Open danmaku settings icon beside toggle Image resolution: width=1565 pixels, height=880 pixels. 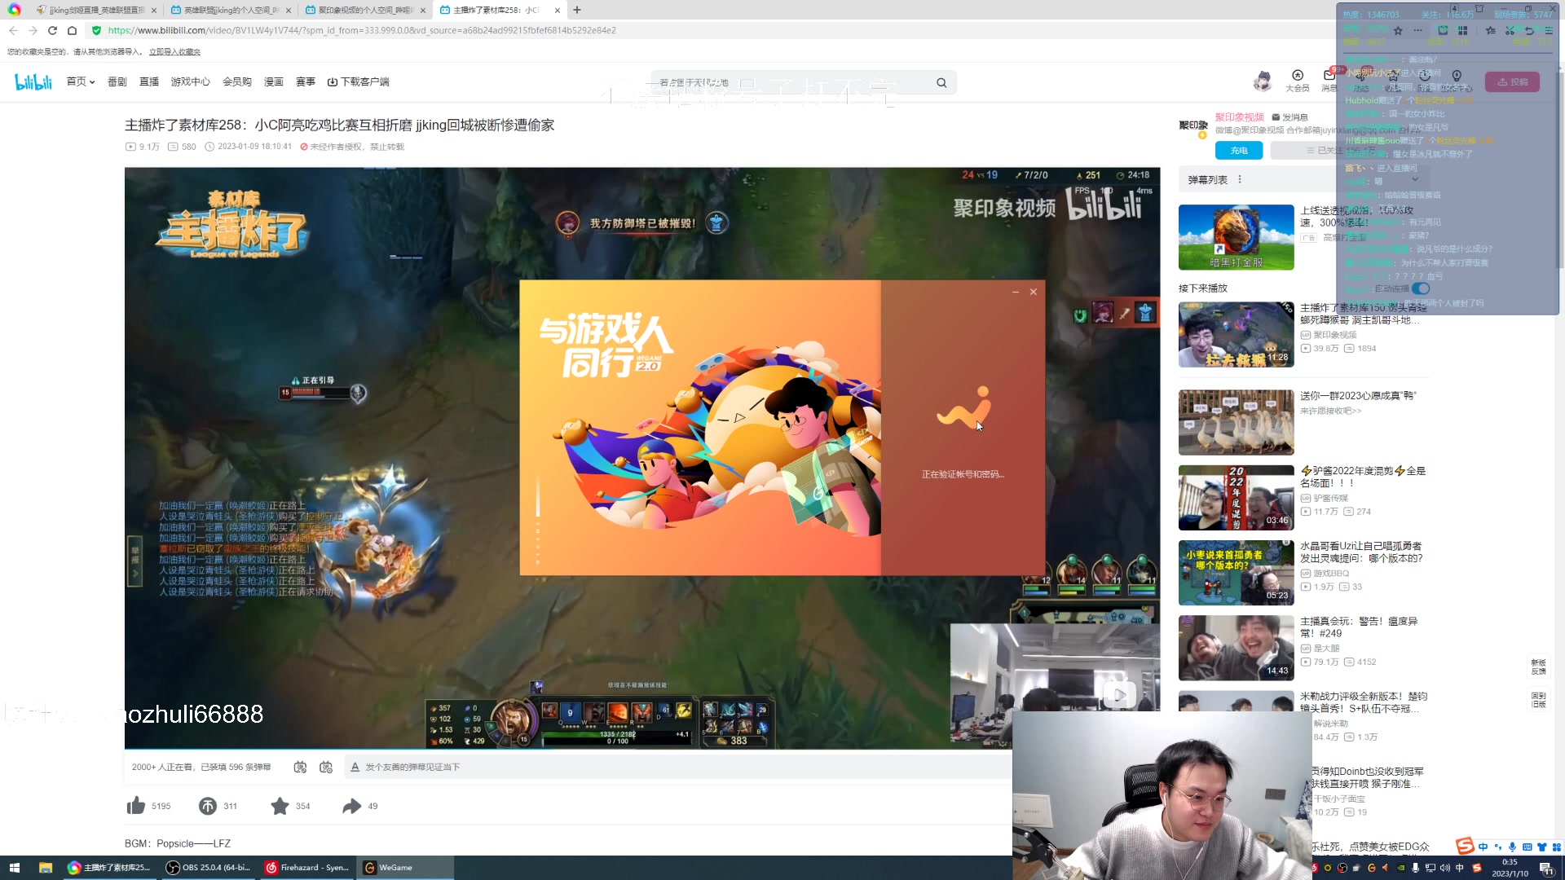326,767
